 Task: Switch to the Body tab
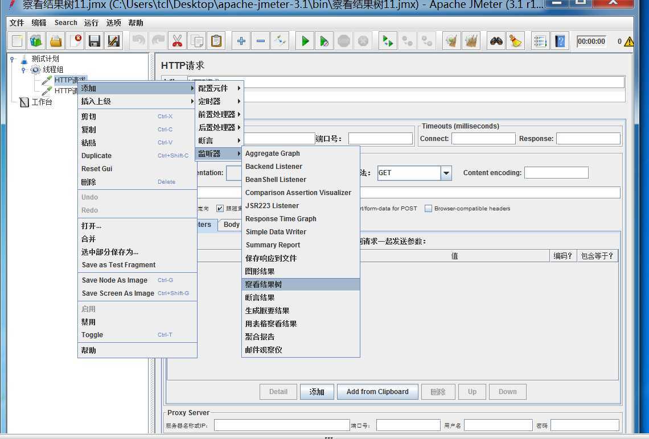[x=230, y=225]
